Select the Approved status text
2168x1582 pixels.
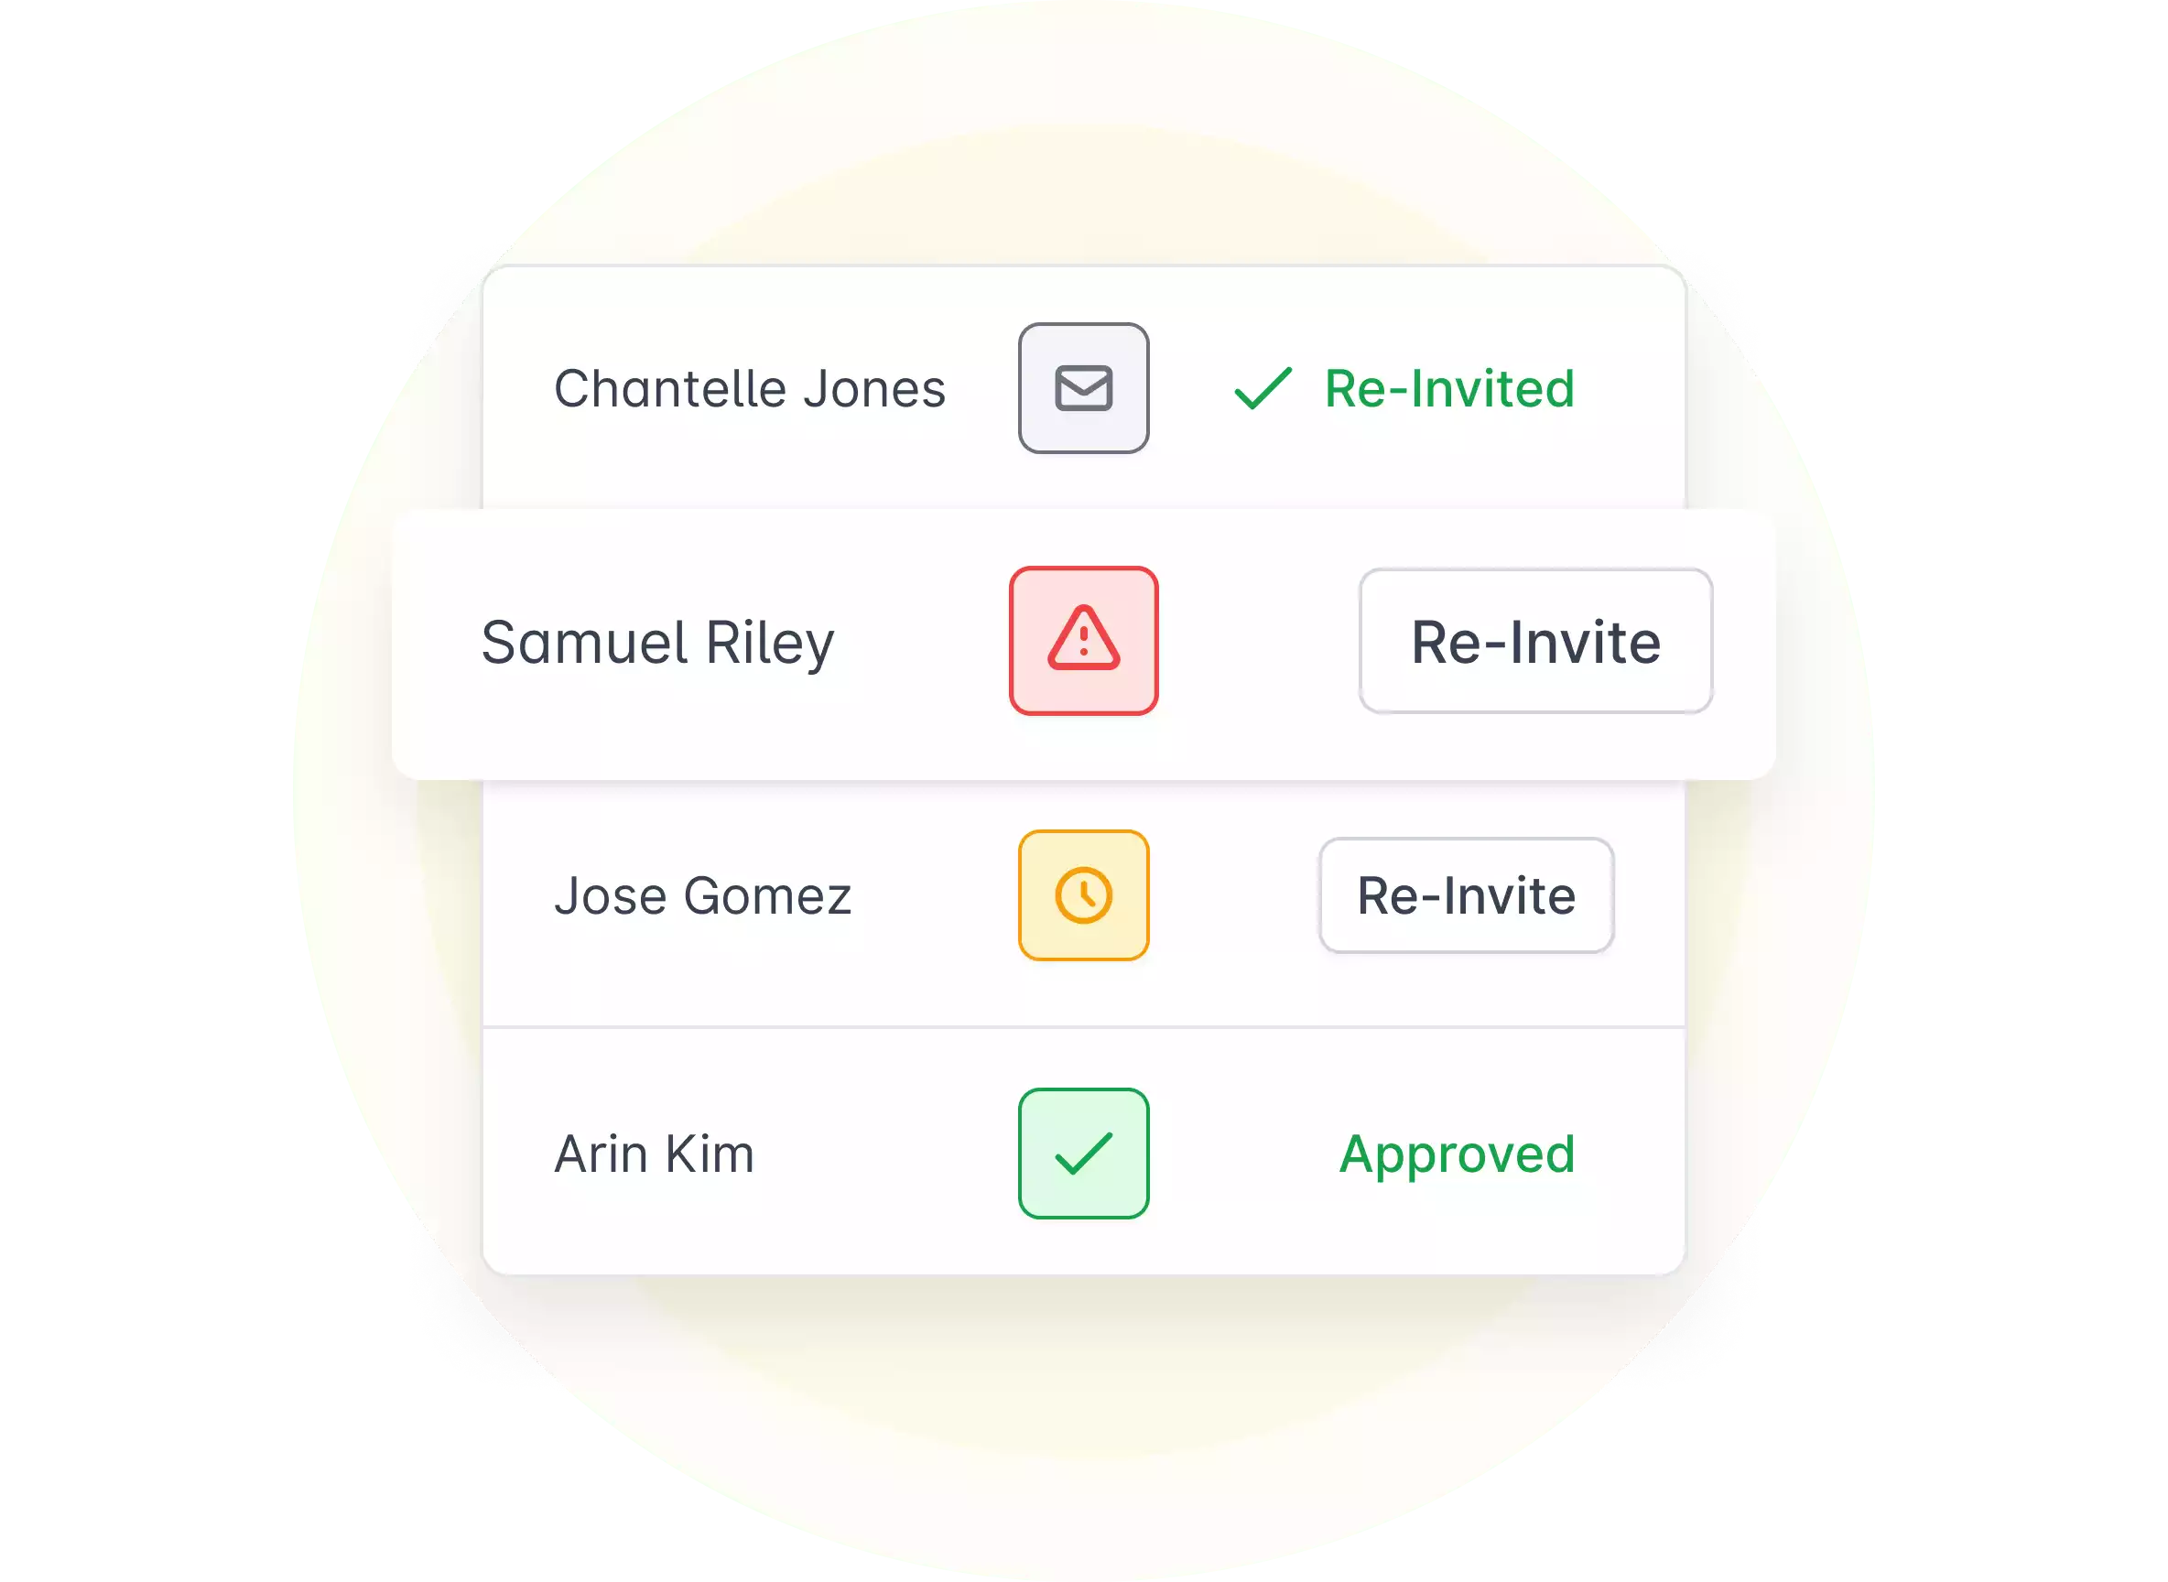click(x=1457, y=1154)
